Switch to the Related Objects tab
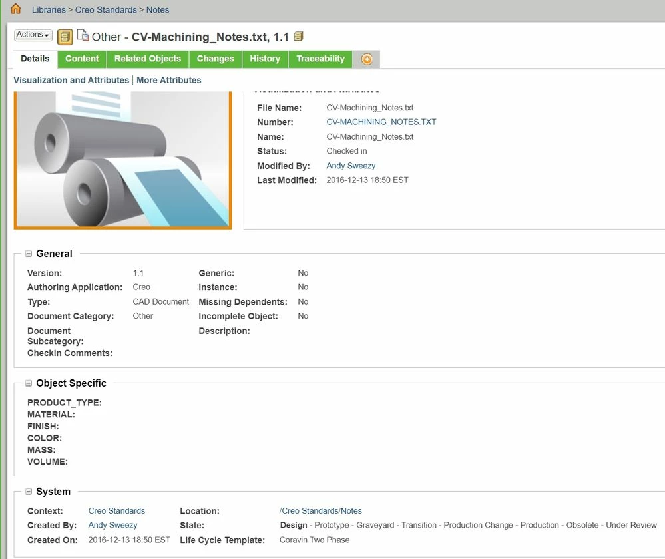 pyautogui.click(x=147, y=59)
